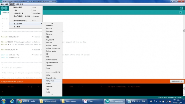
Task: Select the RoastLogger sketch tab
Action: click(5, 13)
